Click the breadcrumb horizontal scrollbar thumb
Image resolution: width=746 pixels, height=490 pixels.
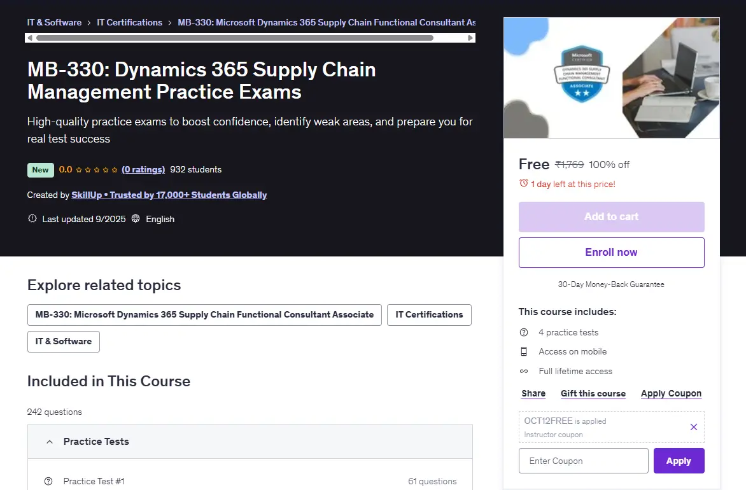(234, 38)
